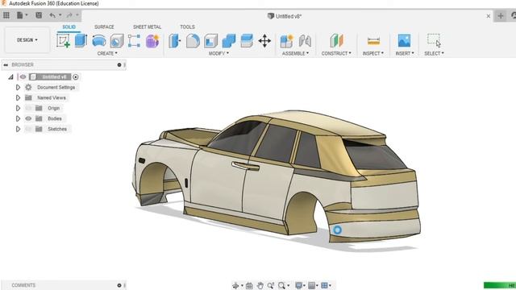
Task: Open the CONSTRUCT dropdown menu
Action: coord(336,53)
